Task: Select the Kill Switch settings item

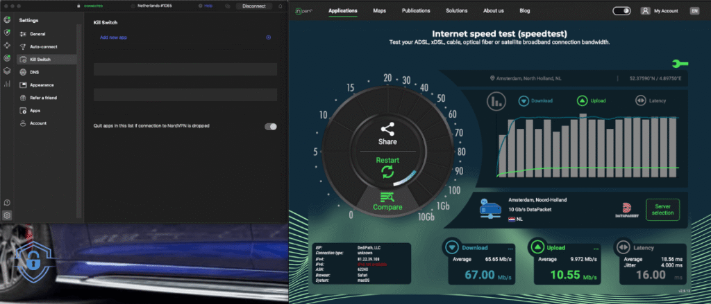Action: pos(47,60)
